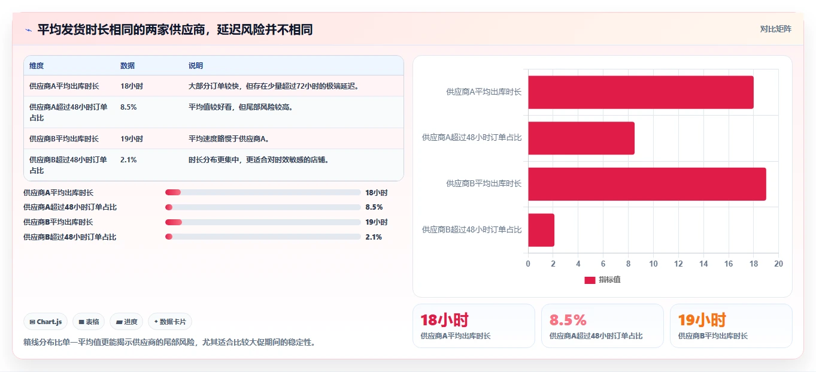The width and height of the screenshot is (816, 372).
Task: Click the 供应商B超过48小时订单占比 chart bar
Action: [541, 229]
